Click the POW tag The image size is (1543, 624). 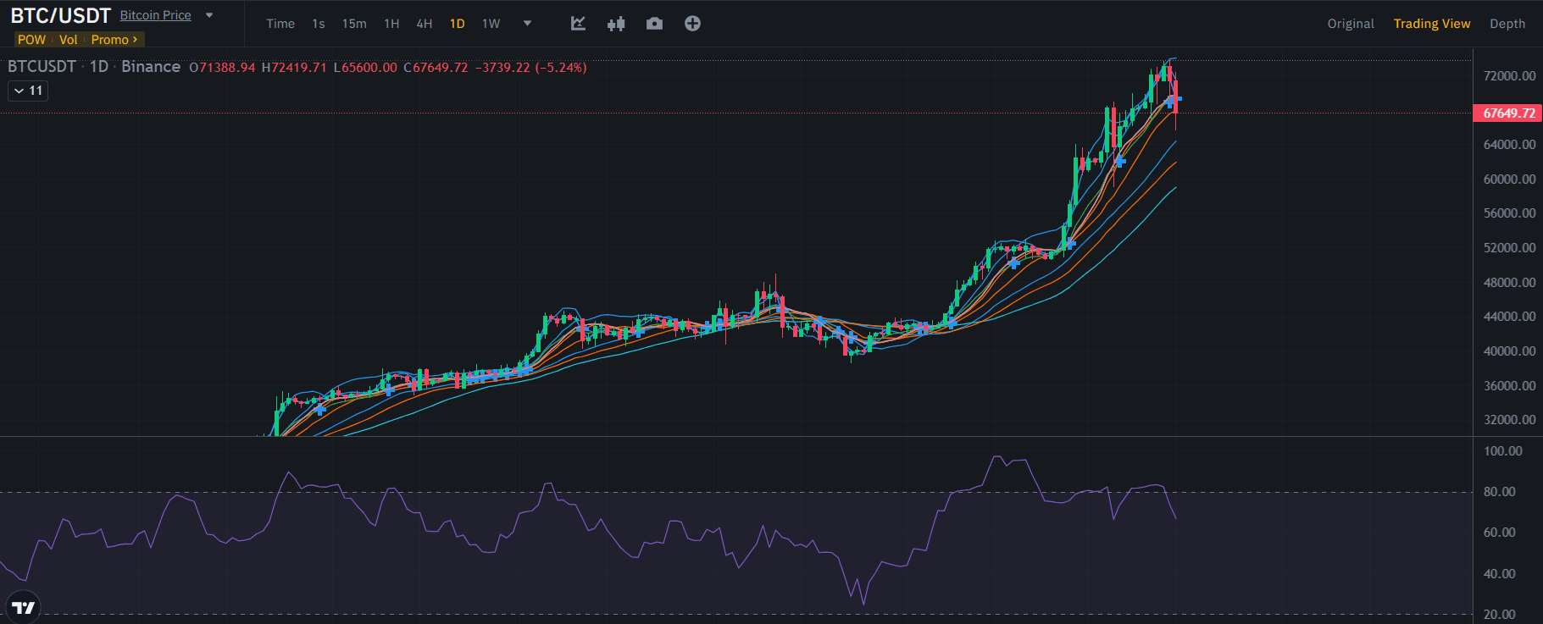tap(31, 40)
